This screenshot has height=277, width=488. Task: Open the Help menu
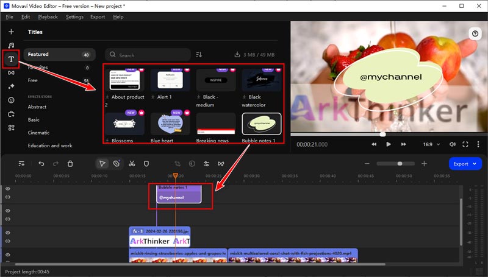[x=118, y=17]
